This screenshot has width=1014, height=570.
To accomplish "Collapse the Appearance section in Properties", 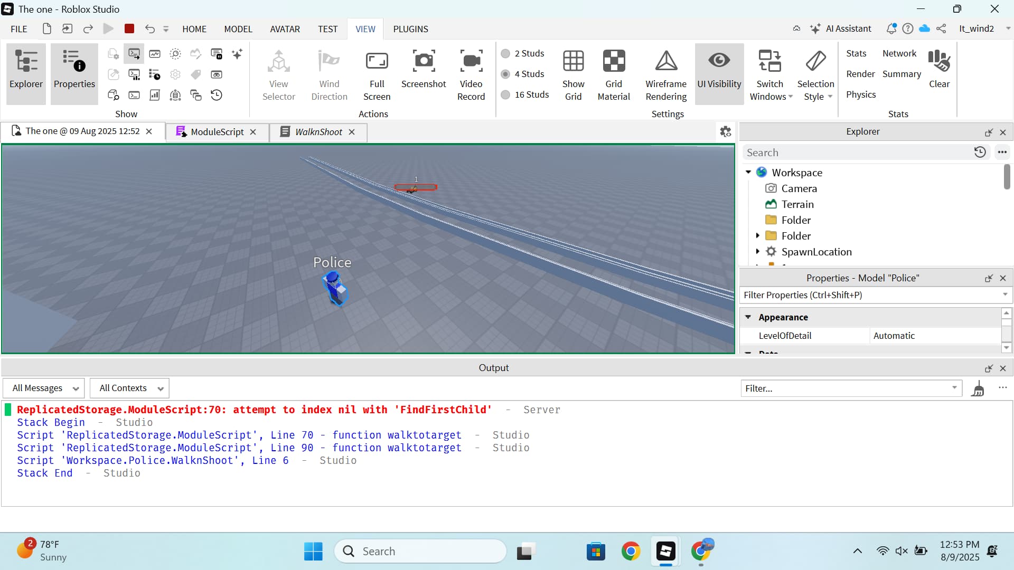I will point(748,317).
